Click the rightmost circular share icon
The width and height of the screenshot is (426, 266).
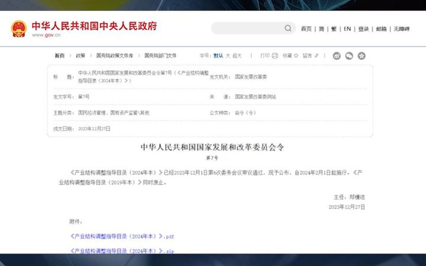coord(362,55)
